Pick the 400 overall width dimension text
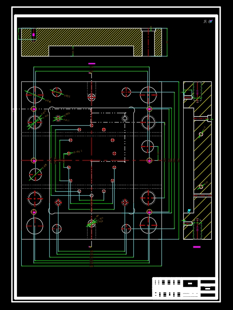The width and height of the screenshot is (233, 310). tap(91, 266)
